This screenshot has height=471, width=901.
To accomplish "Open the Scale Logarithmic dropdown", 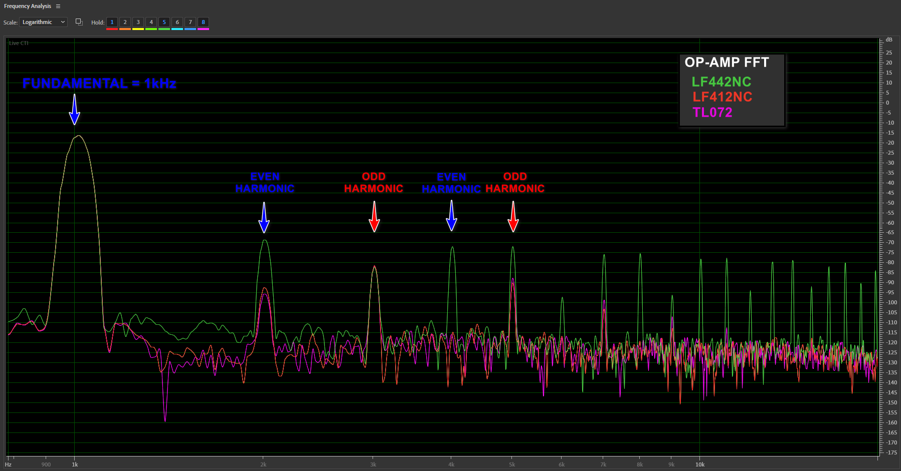I will 44,22.
